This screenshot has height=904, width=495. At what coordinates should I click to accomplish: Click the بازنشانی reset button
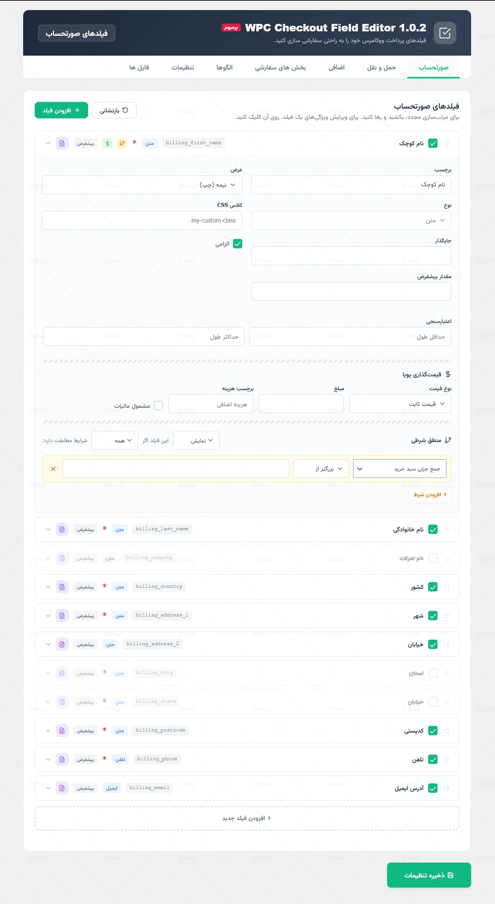(114, 110)
